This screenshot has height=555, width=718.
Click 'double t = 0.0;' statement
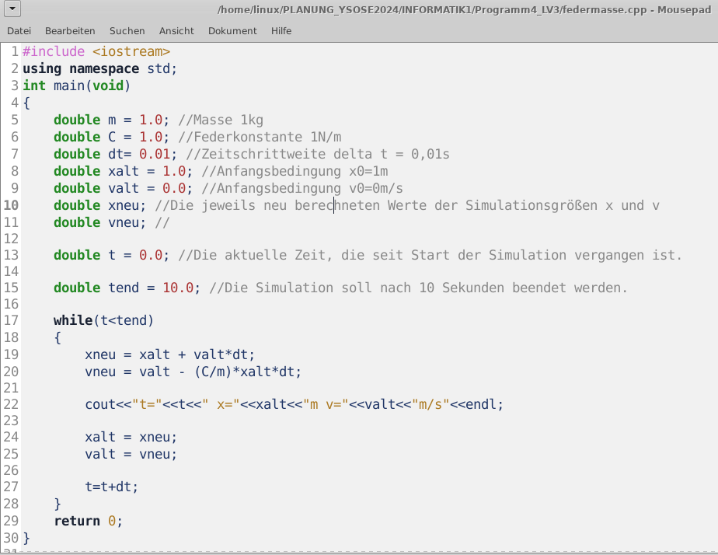[111, 255]
